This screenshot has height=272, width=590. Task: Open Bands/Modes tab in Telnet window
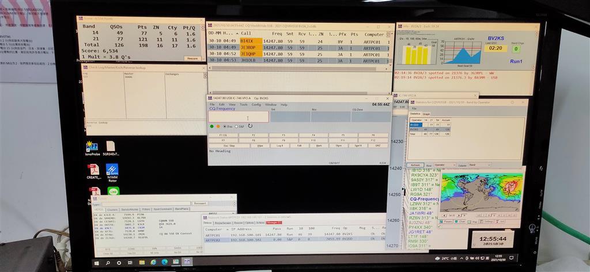coord(130,210)
